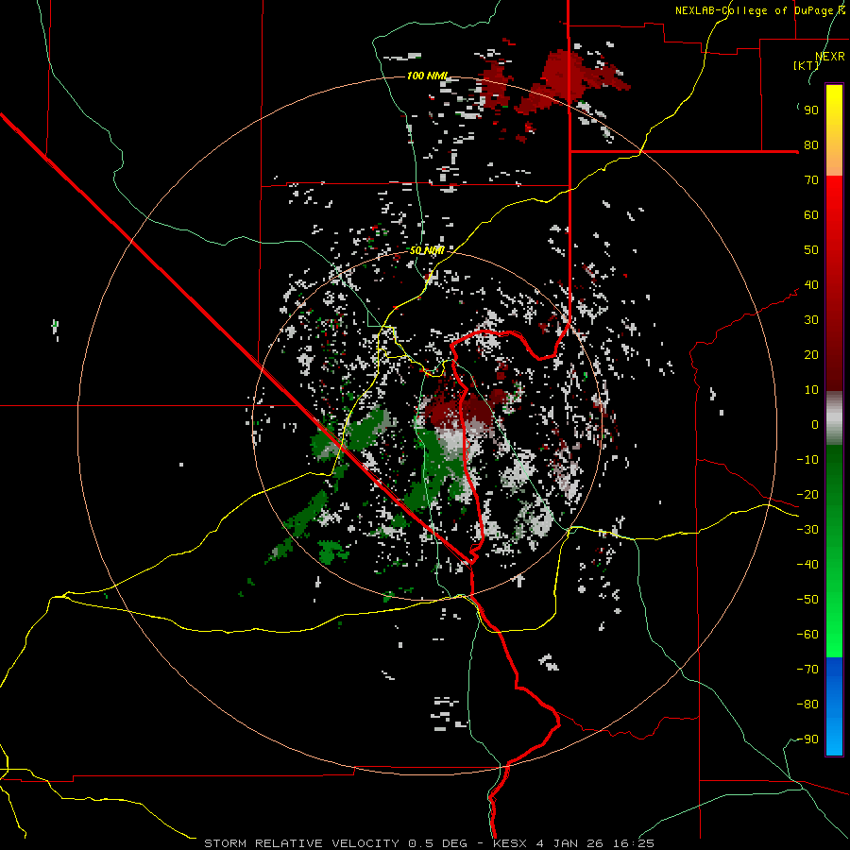
Task: Click the positive 10 scale label
Action: click(811, 390)
